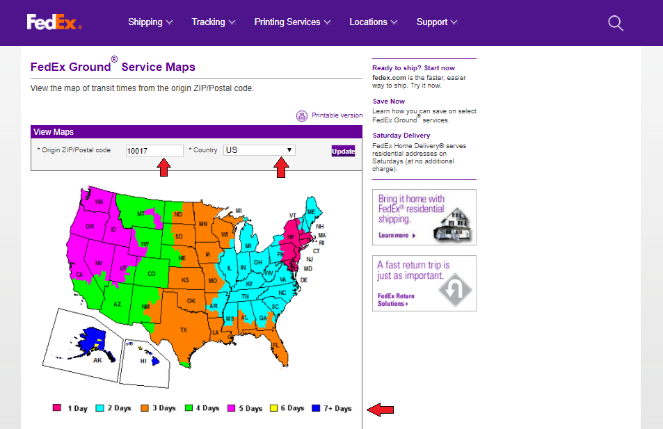663x429 pixels.
Task: Click the 1 Day legend swatch
Action: coord(56,408)
